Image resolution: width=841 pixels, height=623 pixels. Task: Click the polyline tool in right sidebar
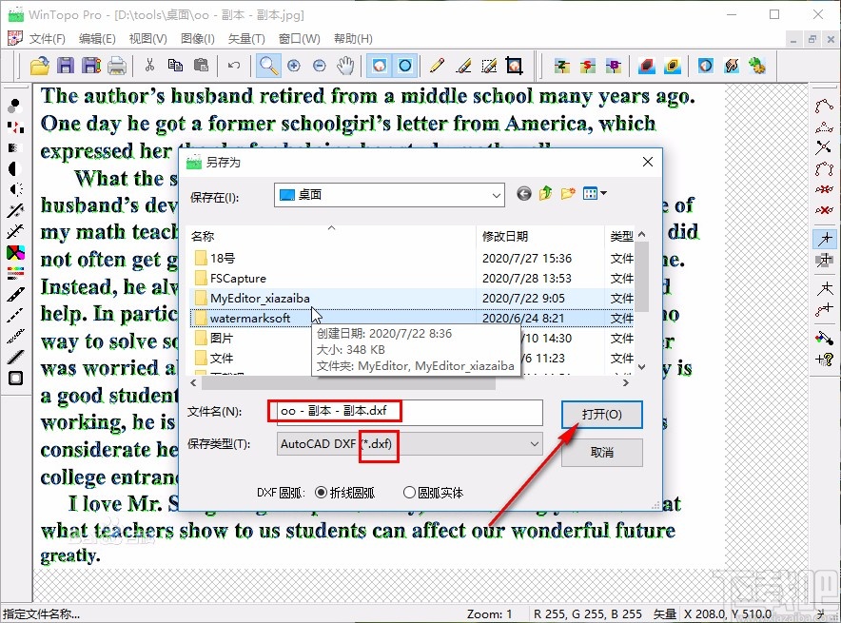pyautogui.click(x=824, y=106)
